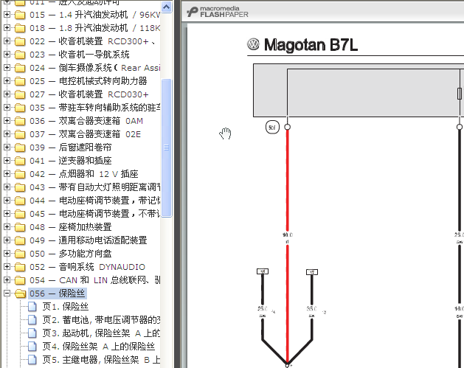Image resolution: width=464 pixels, height=368 pixels.
Task: Open page 页5. 主继电器, 保险丝架 B
Action: (x=101, y=360)
